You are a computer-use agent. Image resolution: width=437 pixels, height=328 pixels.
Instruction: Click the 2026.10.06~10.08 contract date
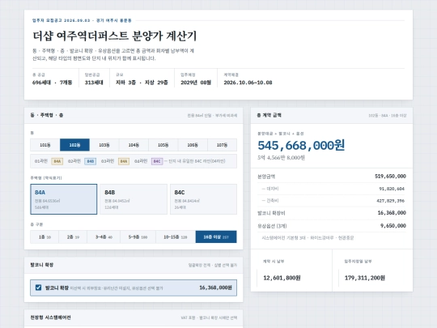pyautogui.click(x=248, y=83)
